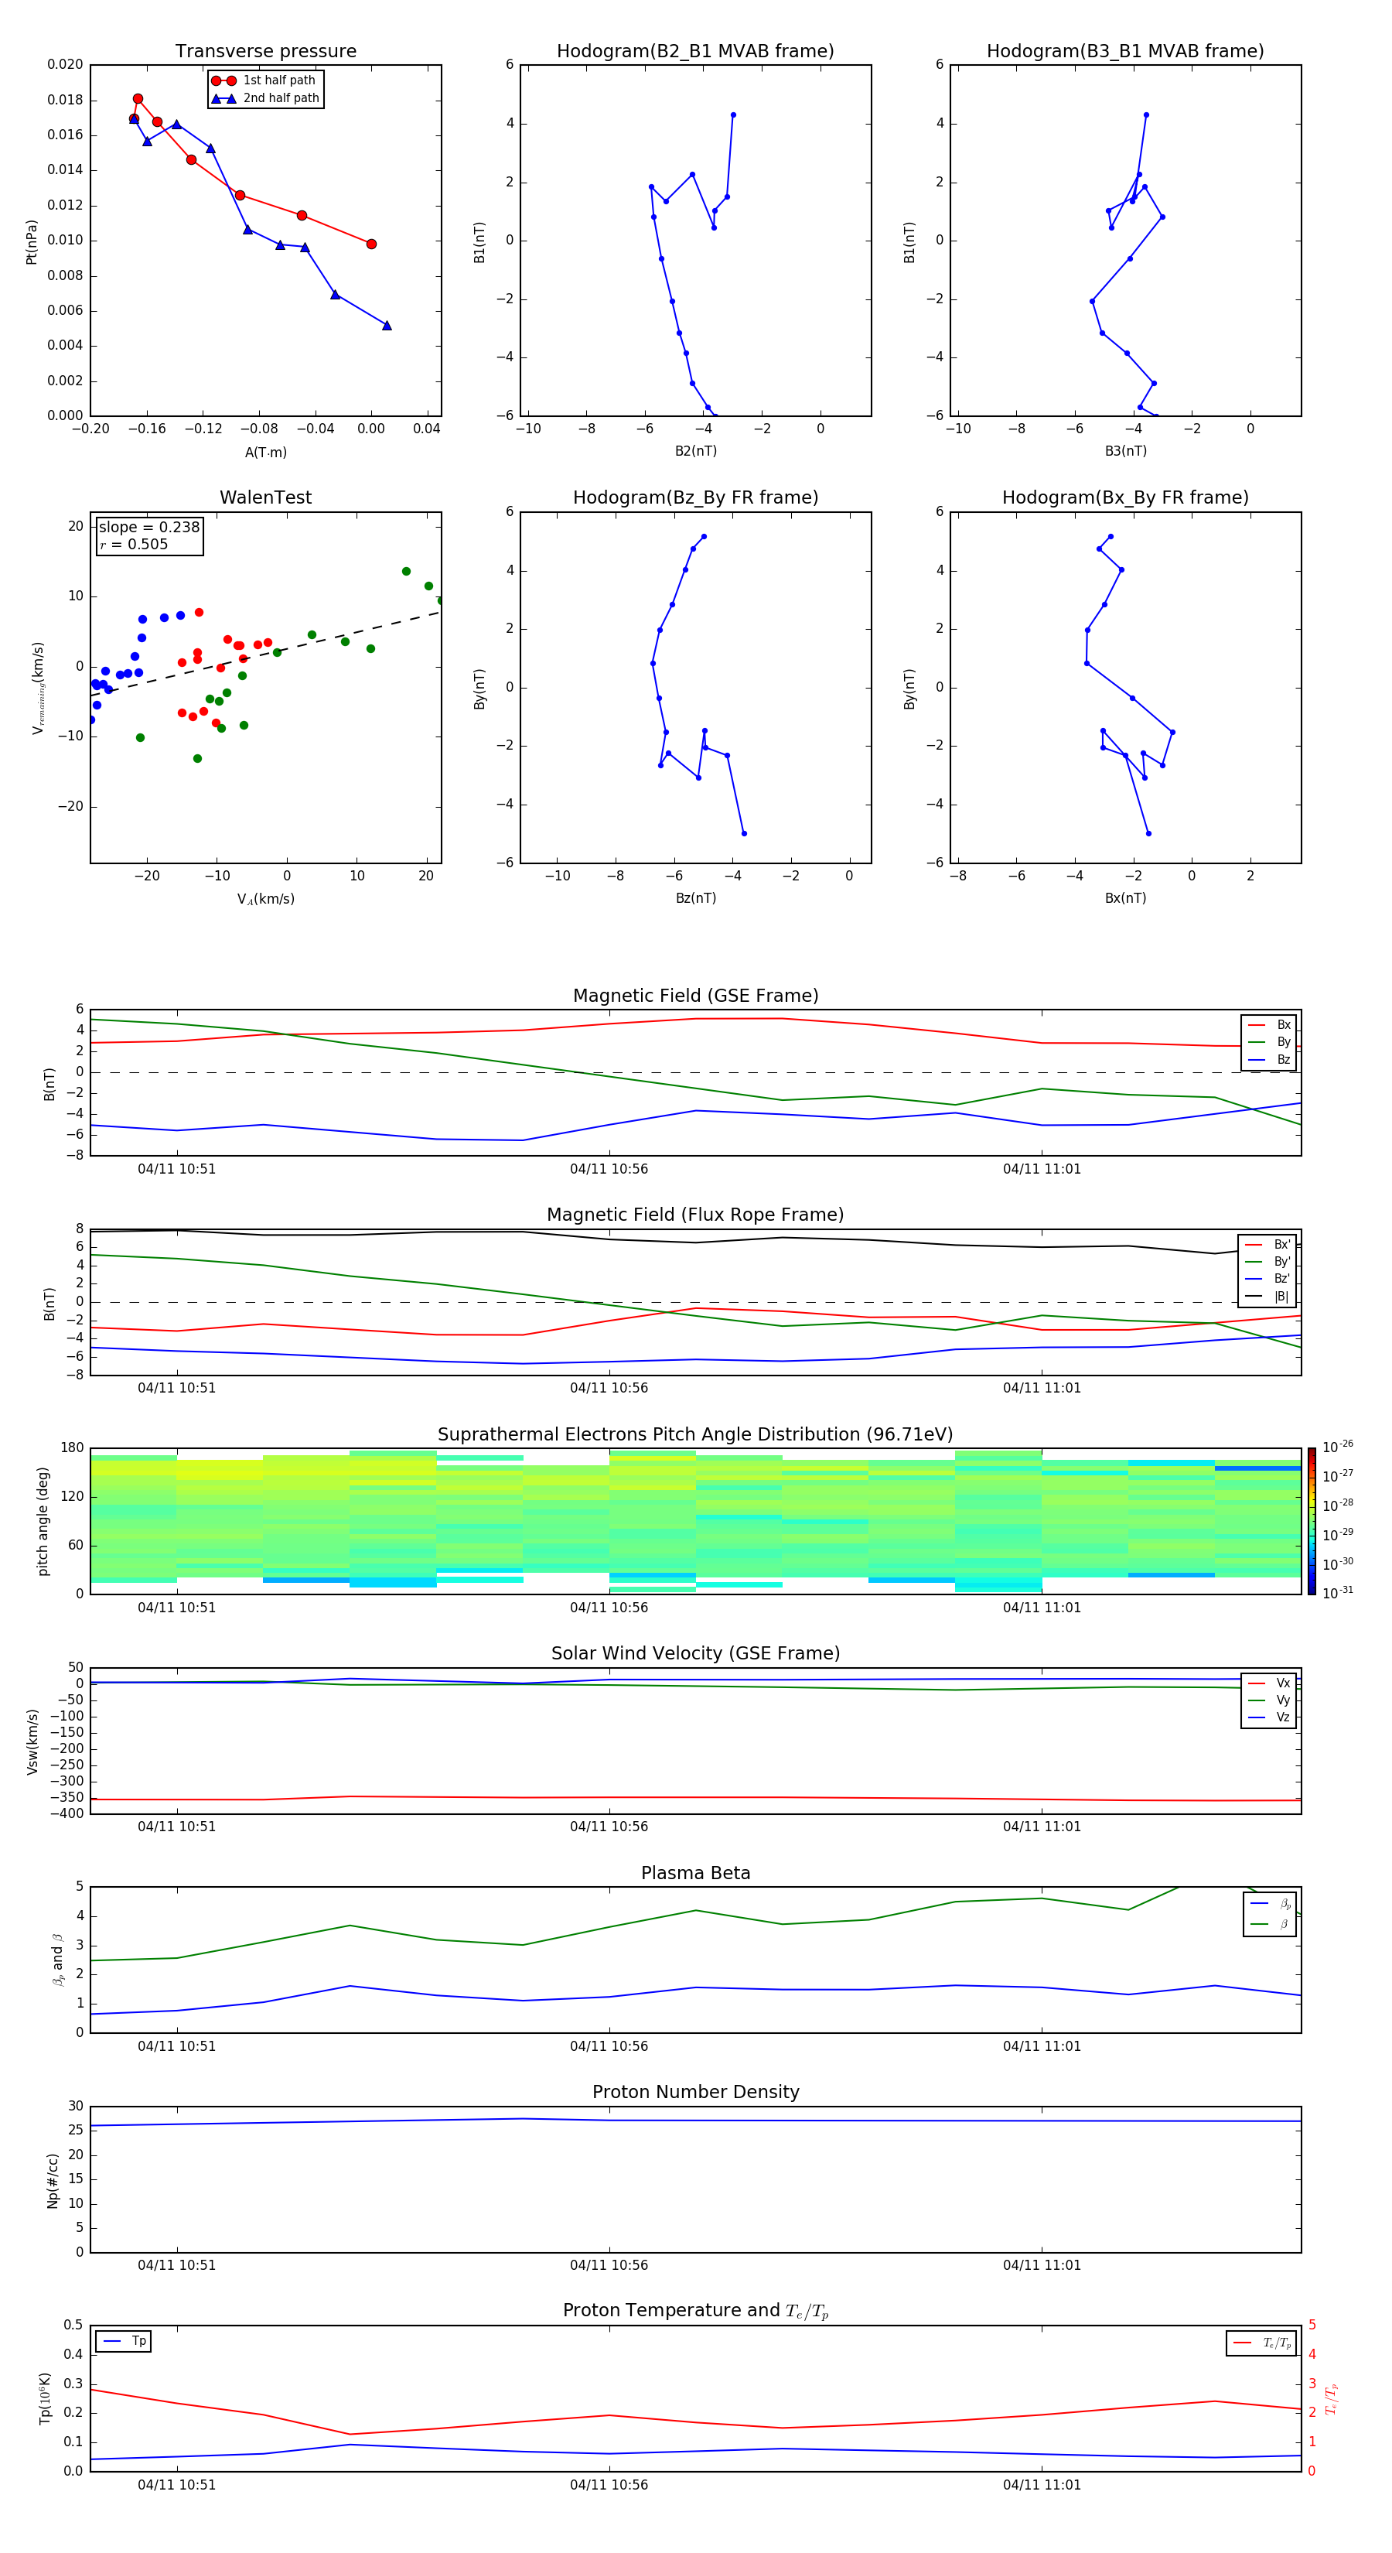Image resolution: width=1392 pixels, height=2553 pixels.
Task: Click the Suprathermal Electrons Pitch Angle Distribution title
Action: coord(695,1435)
